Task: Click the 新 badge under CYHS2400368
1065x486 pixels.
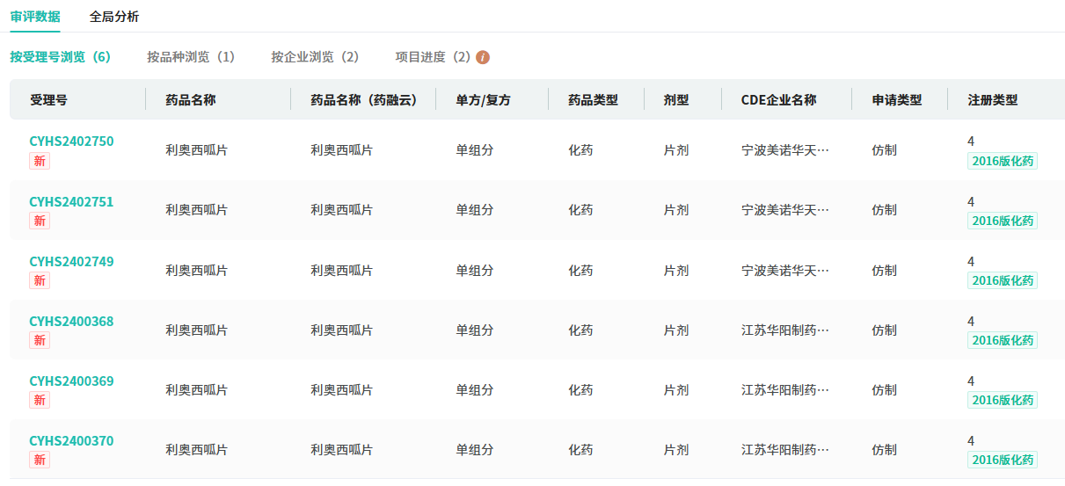Action: point(40,340)
